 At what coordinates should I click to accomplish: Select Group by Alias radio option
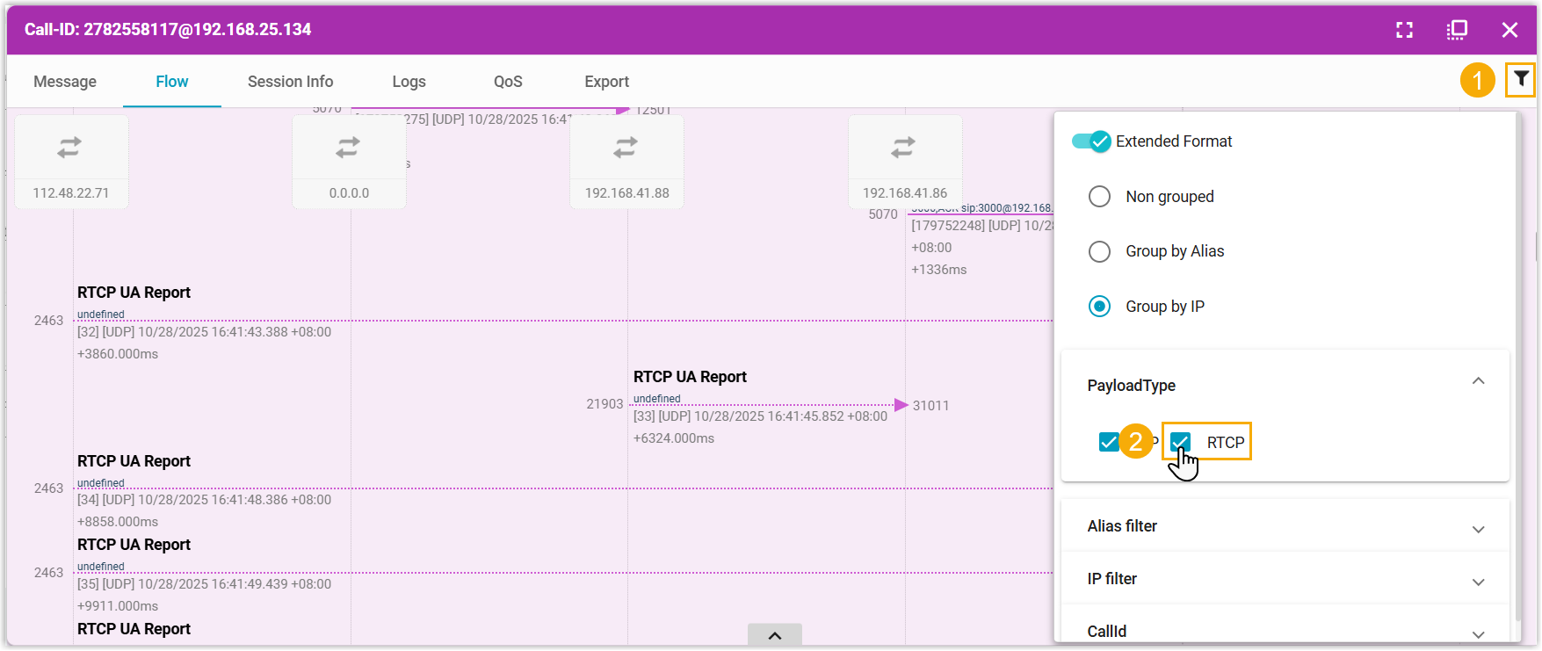click(1099, 251)
